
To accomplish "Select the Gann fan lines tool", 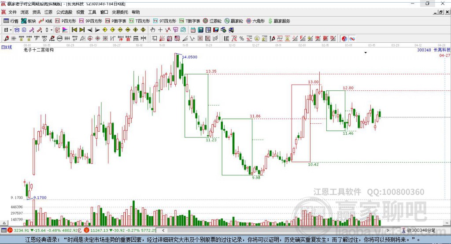I will pos(162,39).
